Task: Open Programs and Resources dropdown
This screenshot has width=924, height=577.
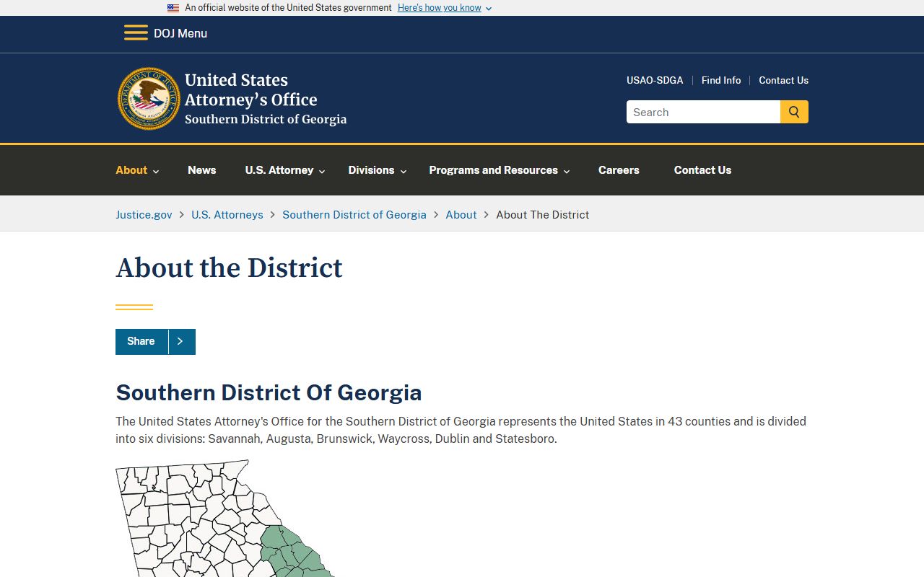Action: [500, 170]
